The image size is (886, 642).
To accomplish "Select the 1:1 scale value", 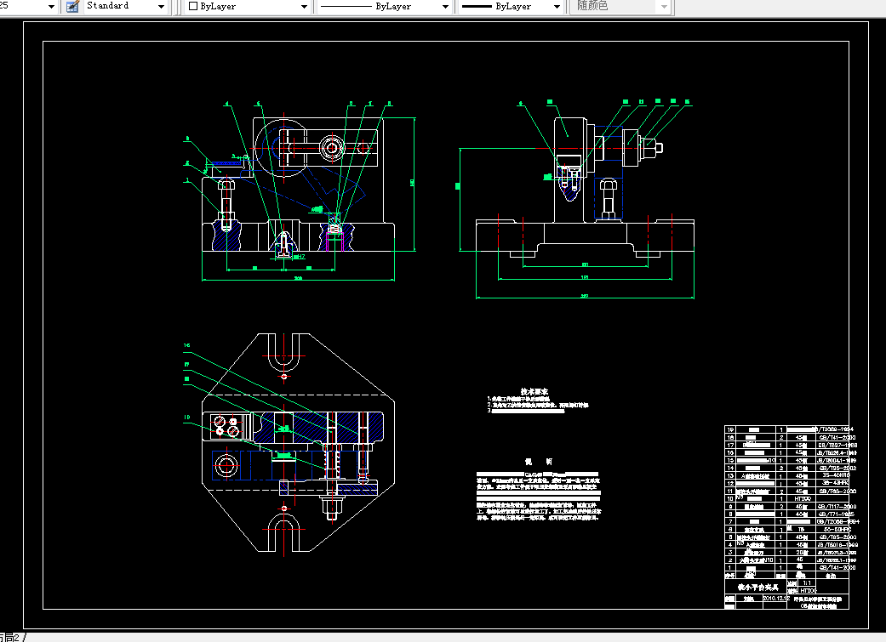I will tap(806, 582).
